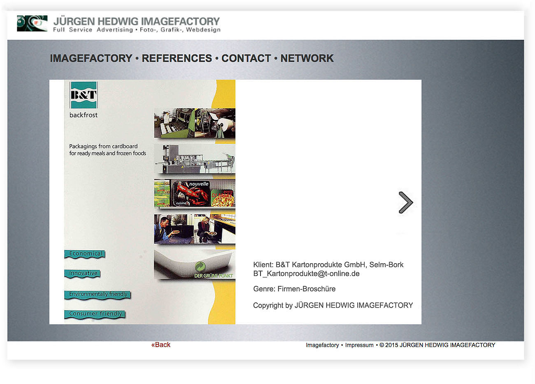Click the Economical teal label
This screenshot has width=535, height=384.
pos(85,254)
